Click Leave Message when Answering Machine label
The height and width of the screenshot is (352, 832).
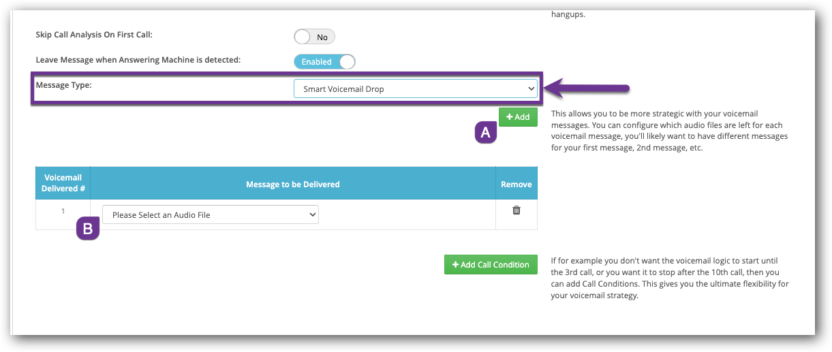(x=138, y=60)
